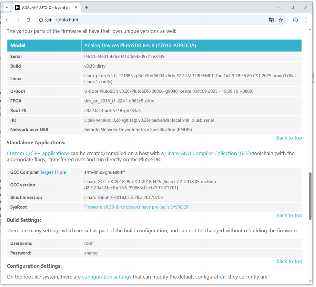Click the scrollbar up arrow
316x287 pixels.
[x=310, y=30]
